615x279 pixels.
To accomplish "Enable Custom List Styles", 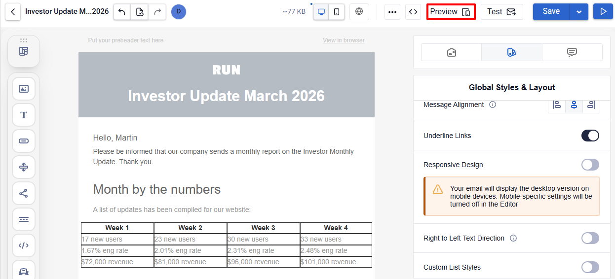I will pos(590,267).
